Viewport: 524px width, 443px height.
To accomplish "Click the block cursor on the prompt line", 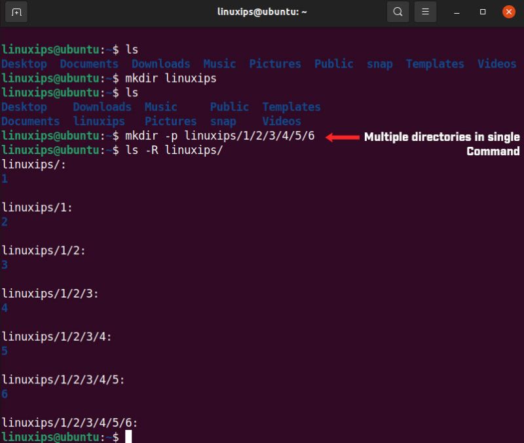I will pos(128,436).
